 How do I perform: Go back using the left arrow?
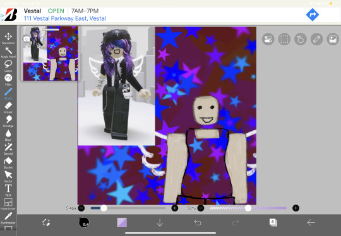pyautogui.click(x=311, y=223)
